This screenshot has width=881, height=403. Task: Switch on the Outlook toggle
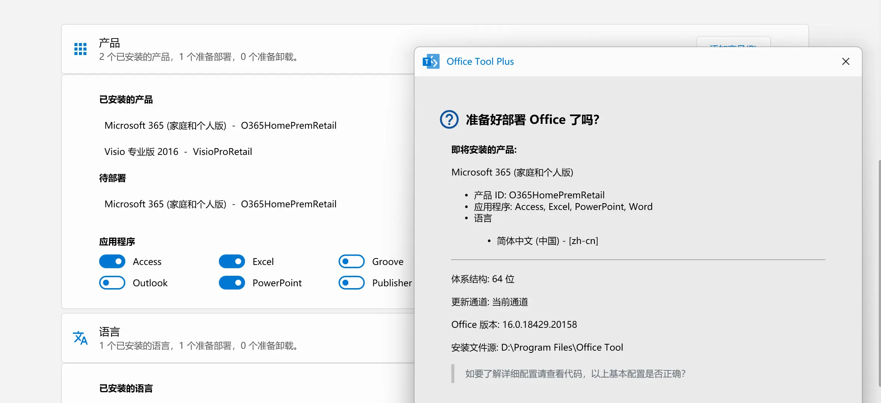click(112, 283)
